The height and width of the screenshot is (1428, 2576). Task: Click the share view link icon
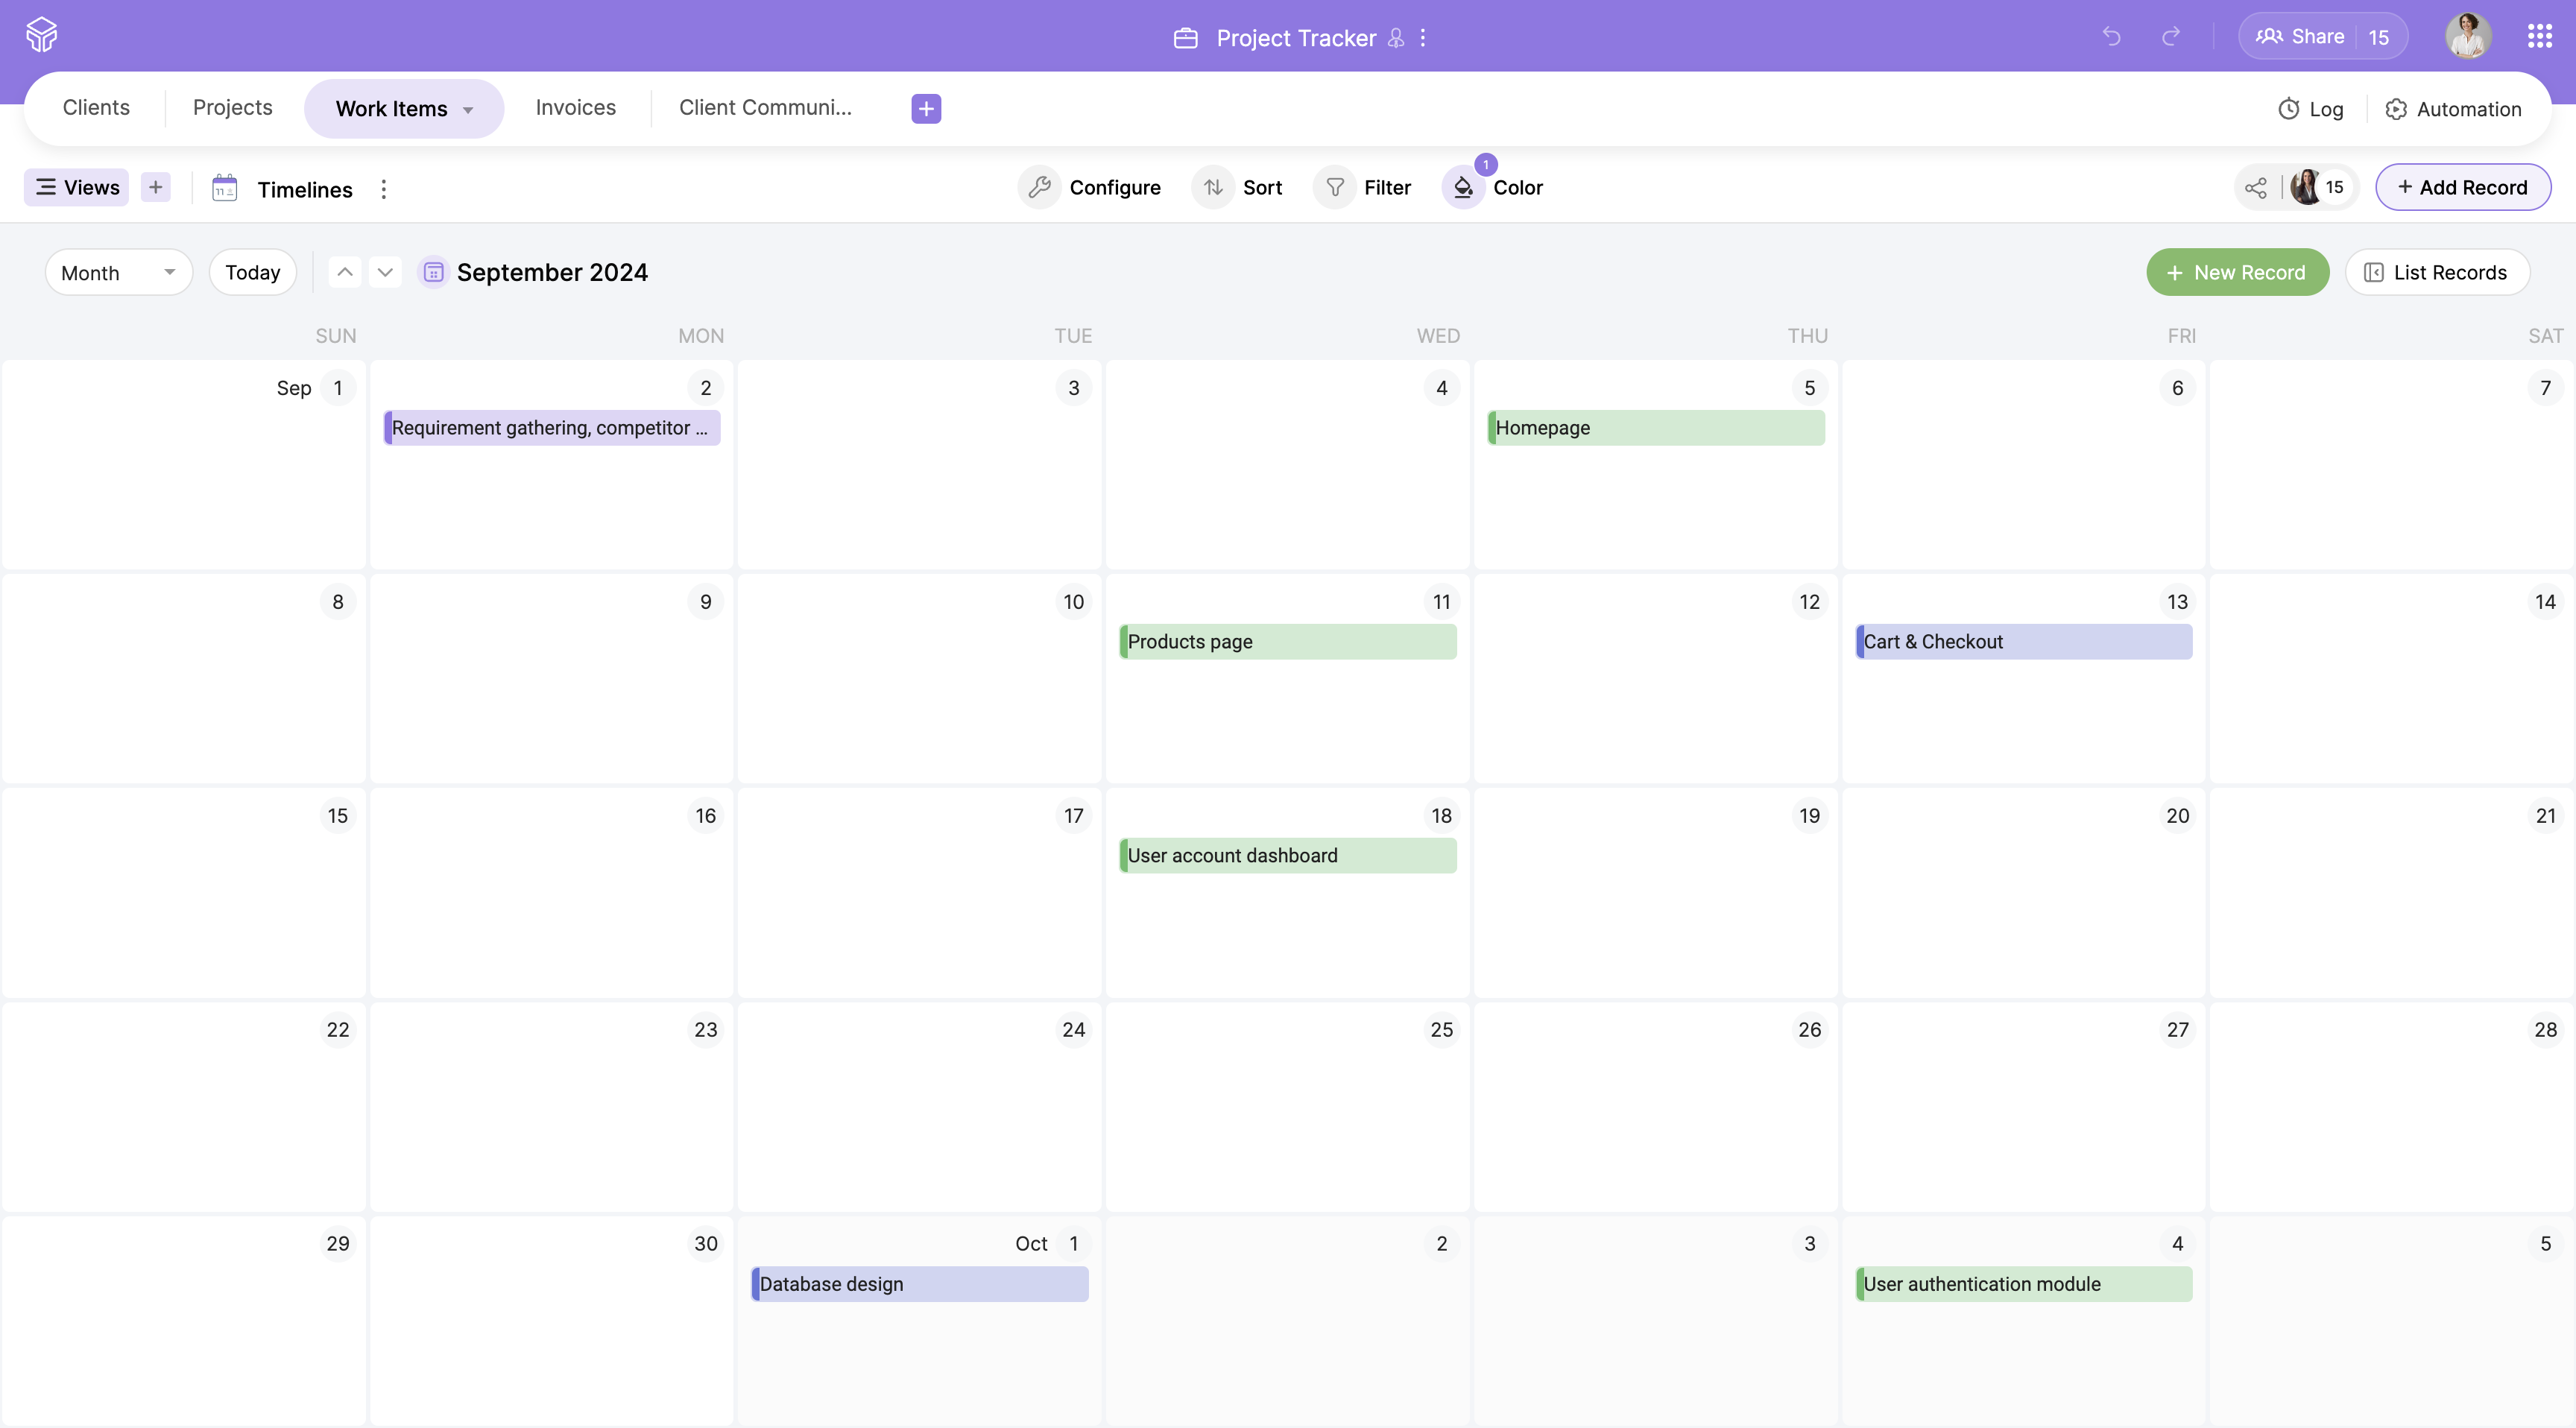(x=2256, y=187)
